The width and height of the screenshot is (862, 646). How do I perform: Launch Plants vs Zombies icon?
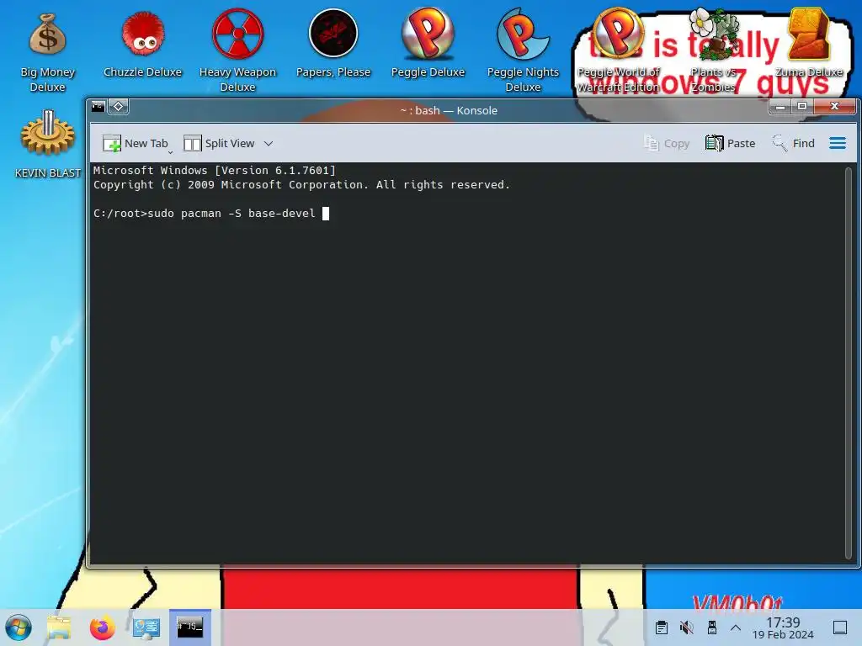pyautogui.click(x=713, y=50)
